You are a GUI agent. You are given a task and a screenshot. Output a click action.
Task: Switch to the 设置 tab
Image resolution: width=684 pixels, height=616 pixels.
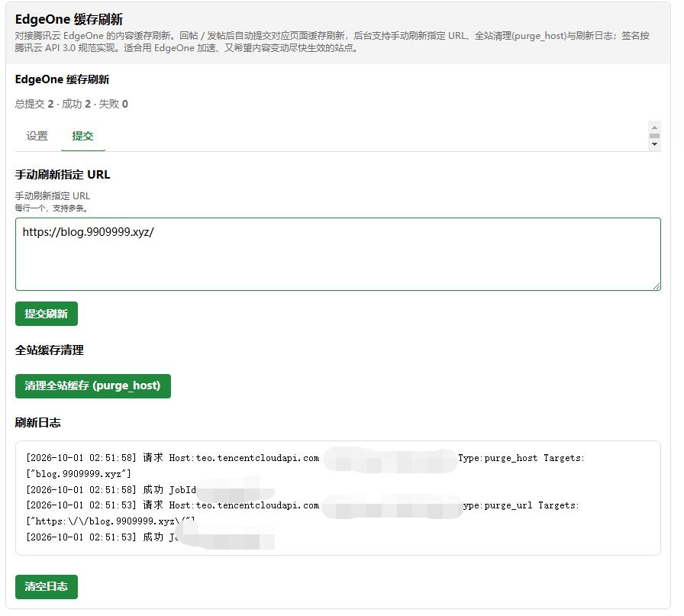tap(37, 136)
